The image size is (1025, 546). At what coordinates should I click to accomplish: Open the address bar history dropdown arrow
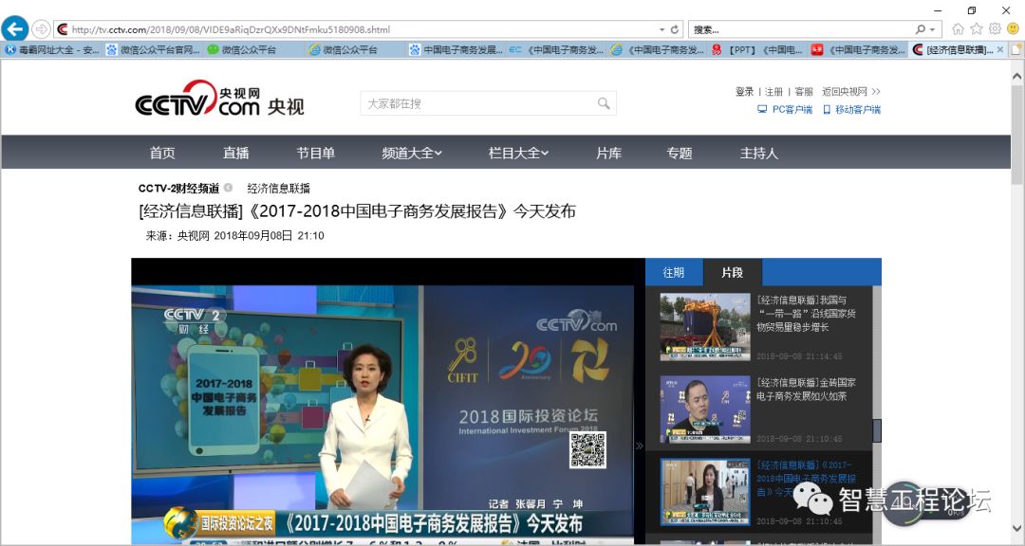click(x=662, y=29)
